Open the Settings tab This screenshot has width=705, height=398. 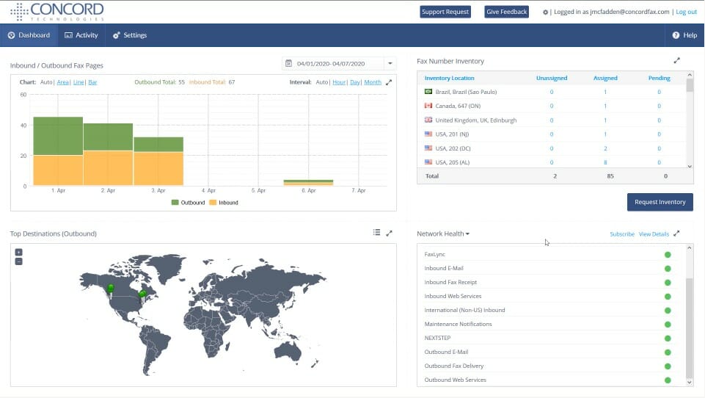130,35
